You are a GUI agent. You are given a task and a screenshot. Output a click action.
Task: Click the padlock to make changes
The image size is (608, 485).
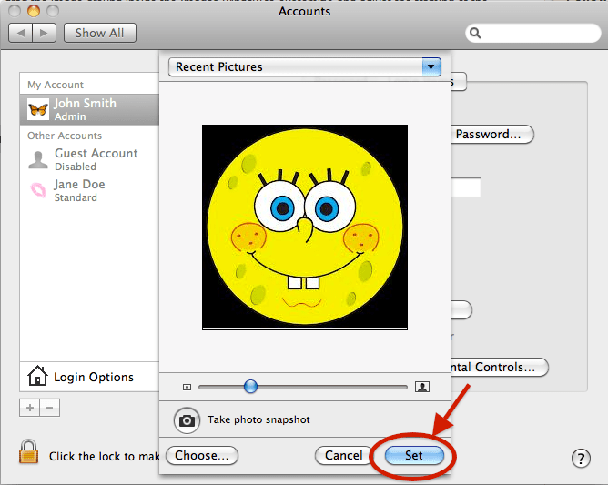29,451
